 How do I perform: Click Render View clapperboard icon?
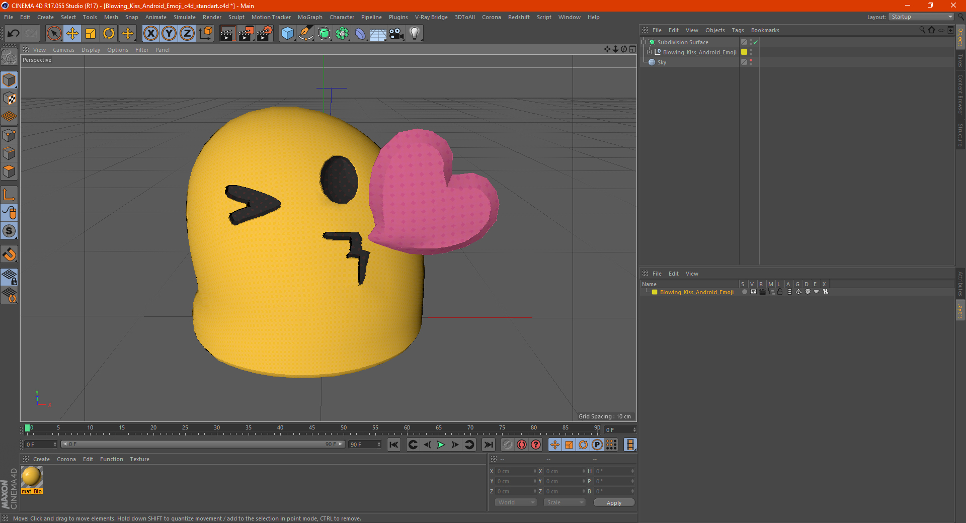coord(227,34)
